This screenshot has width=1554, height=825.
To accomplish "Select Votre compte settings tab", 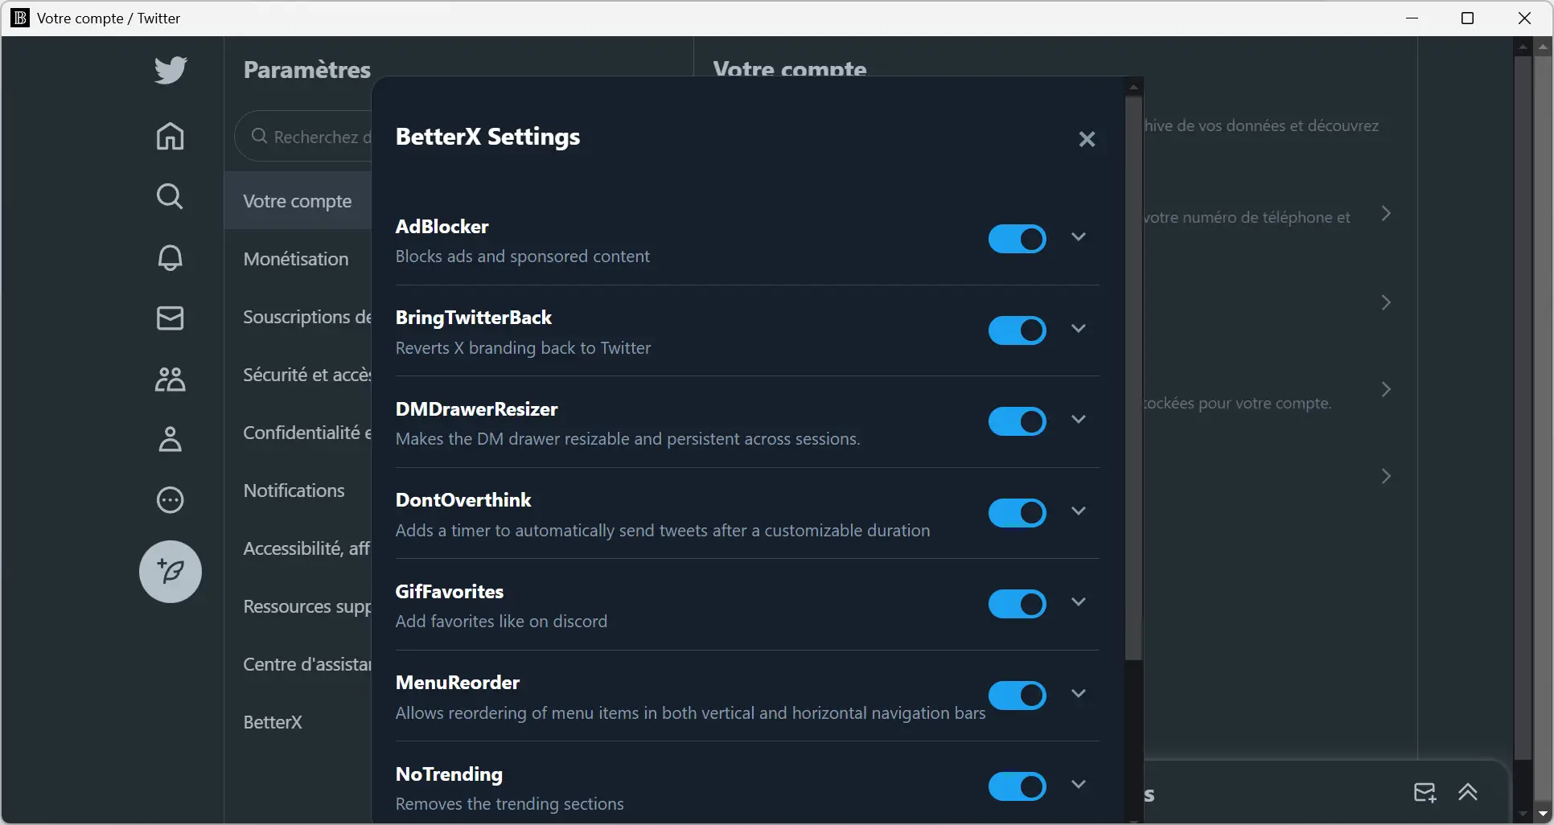I will point(298,201).
